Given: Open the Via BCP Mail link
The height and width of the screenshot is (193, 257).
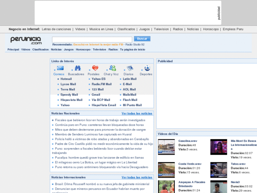Looking at the screenshot, I should click(x=101, y=100).
